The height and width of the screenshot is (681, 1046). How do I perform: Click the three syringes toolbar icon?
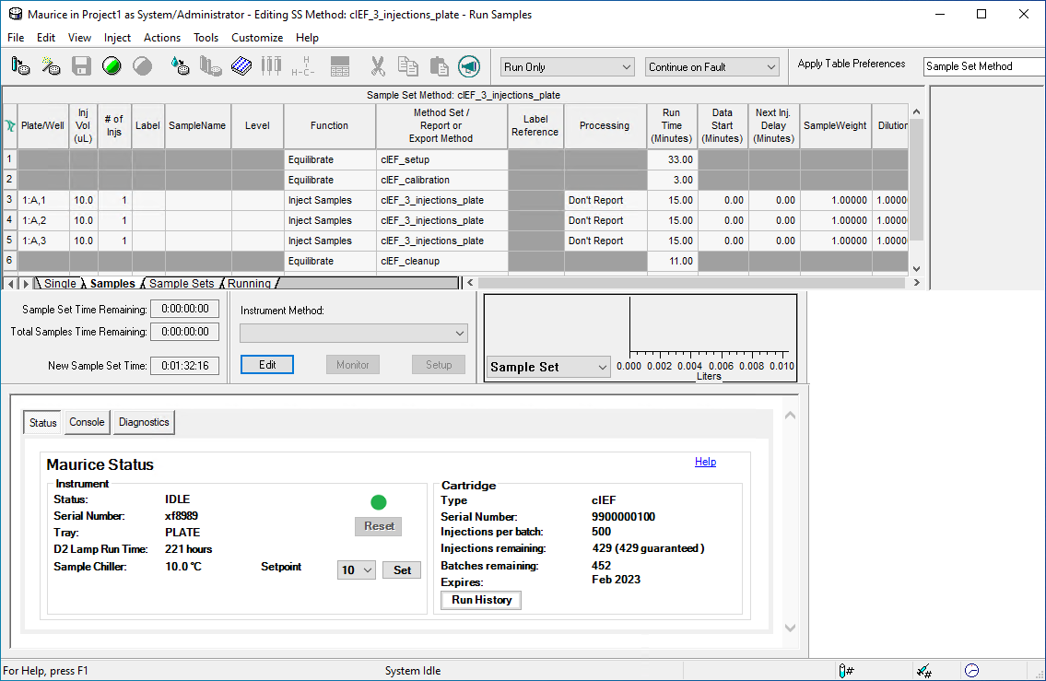[271, 66]
